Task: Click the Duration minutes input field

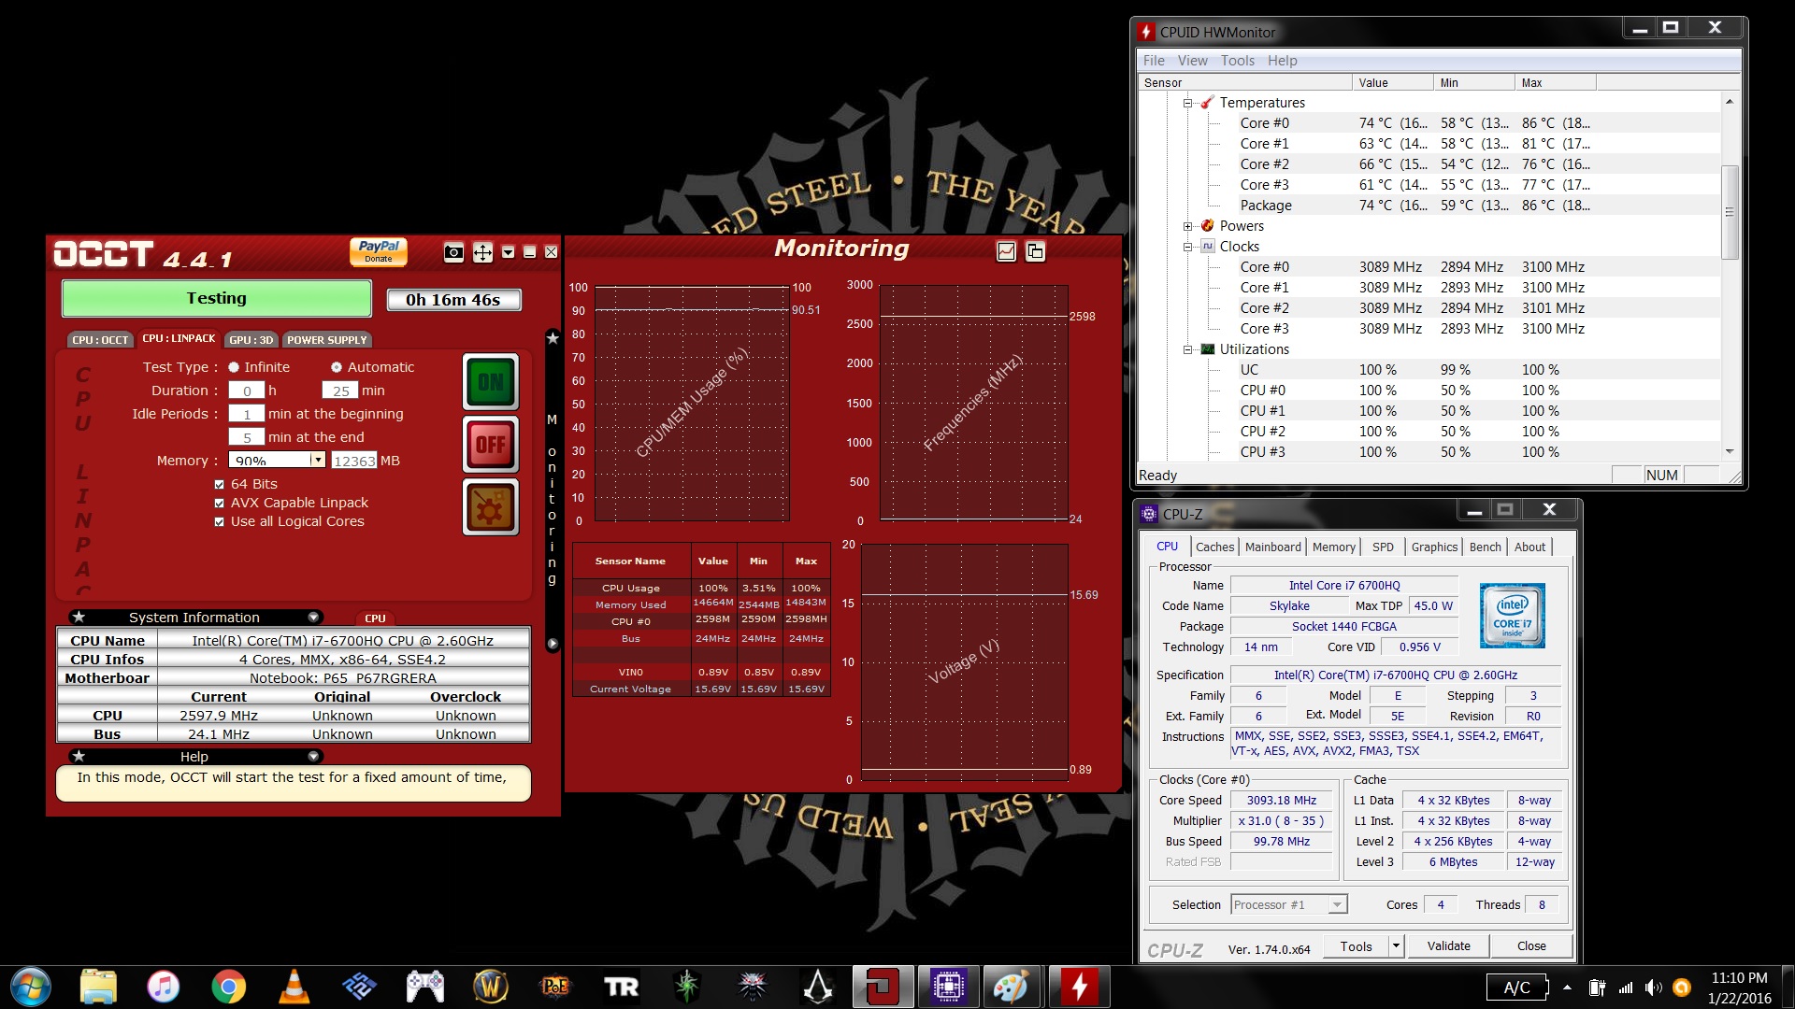Action: coord(340,391)
